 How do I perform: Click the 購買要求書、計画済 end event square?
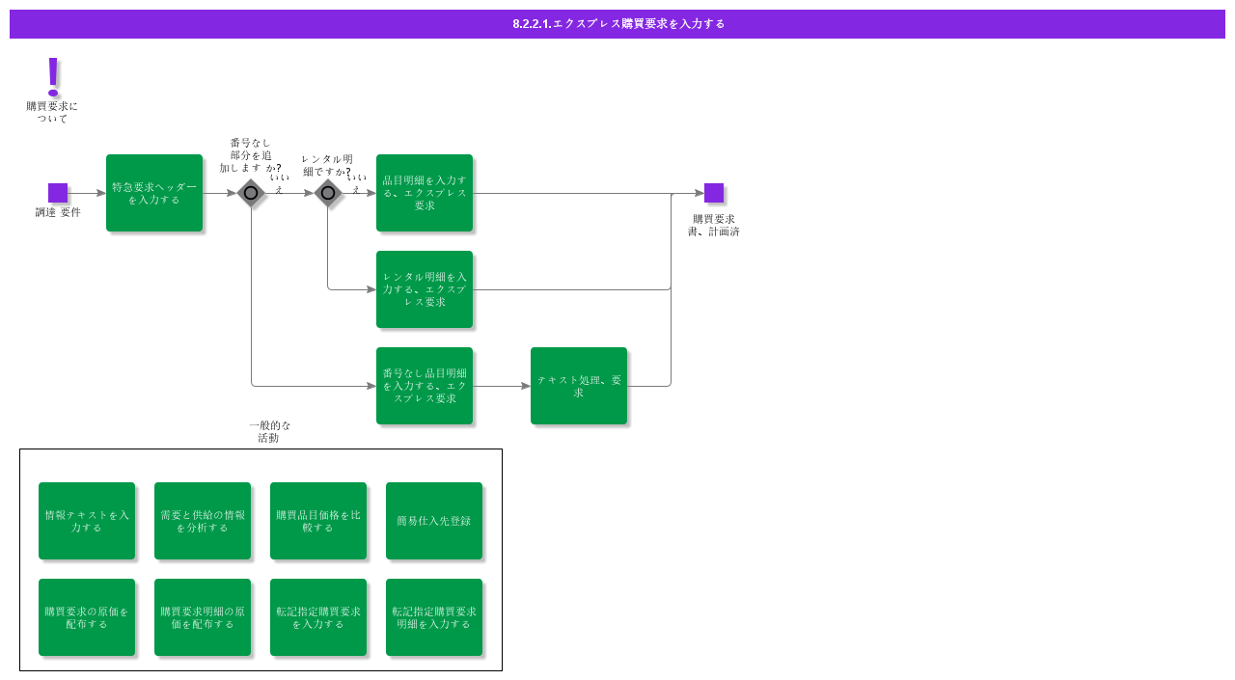714,193
